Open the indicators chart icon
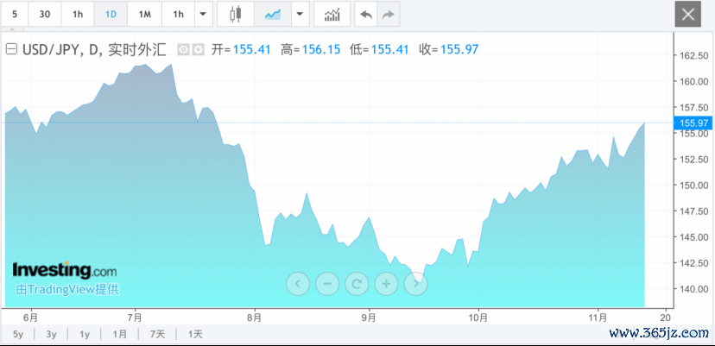 pos(332,14)
